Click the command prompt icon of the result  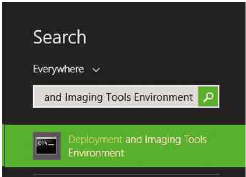(x=47, y=146)
